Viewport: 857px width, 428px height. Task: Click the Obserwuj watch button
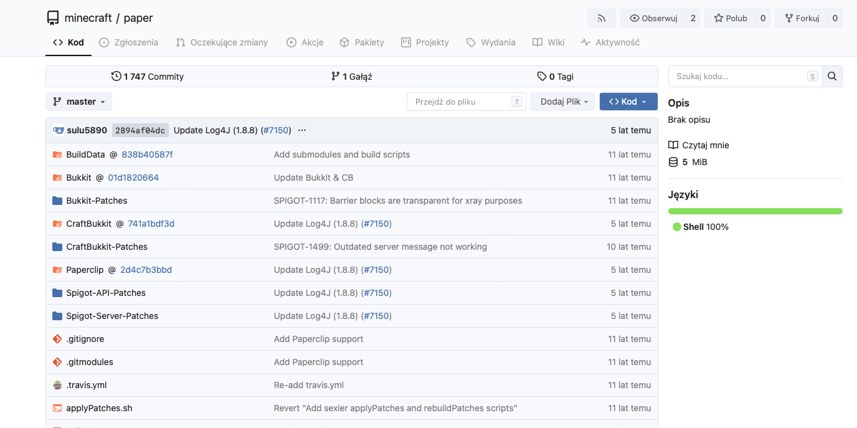[653, 18]
